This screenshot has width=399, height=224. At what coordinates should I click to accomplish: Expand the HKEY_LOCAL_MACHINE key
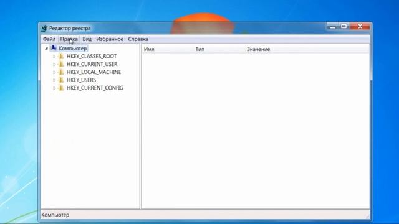click(x=54, y=72)
